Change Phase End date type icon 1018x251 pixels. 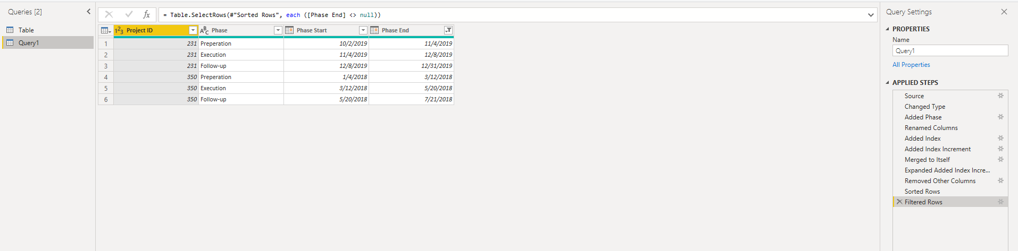374,31
